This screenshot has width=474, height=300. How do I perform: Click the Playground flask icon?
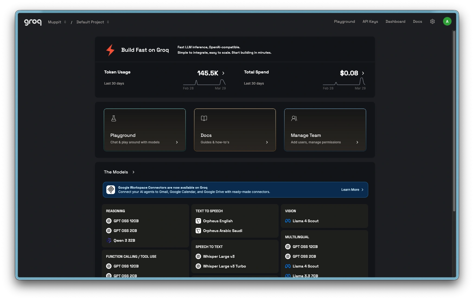point(114,118)
